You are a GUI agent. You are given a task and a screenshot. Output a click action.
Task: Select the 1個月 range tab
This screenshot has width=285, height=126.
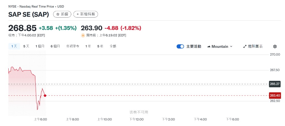coord(40,46)
